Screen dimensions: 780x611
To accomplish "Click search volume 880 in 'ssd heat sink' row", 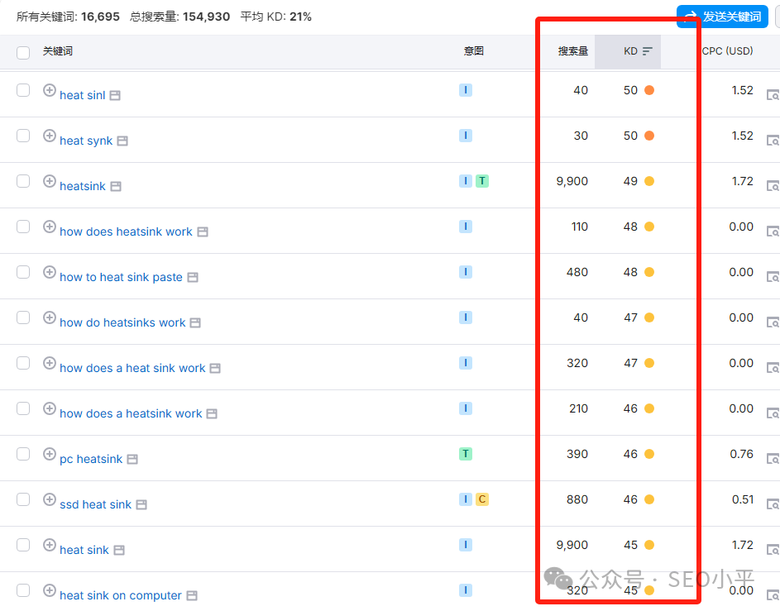I will (577, 499).
